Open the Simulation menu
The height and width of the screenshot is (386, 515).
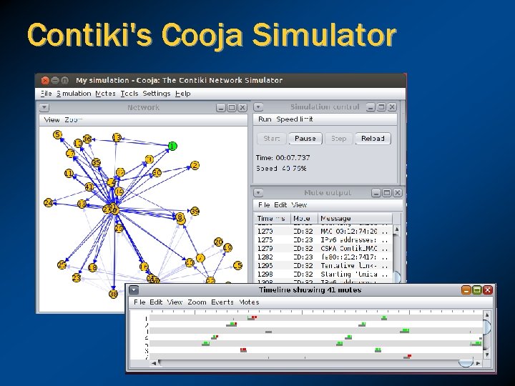[x=74, y=94]
